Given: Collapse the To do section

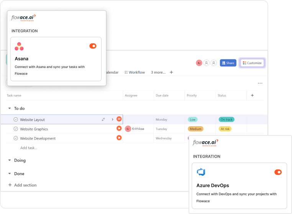Looking at the screenshot, I should (x=10, y=109).
